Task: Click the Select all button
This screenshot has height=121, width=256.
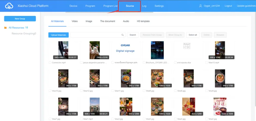Action: pyautogui.click(x=193, y=35)
